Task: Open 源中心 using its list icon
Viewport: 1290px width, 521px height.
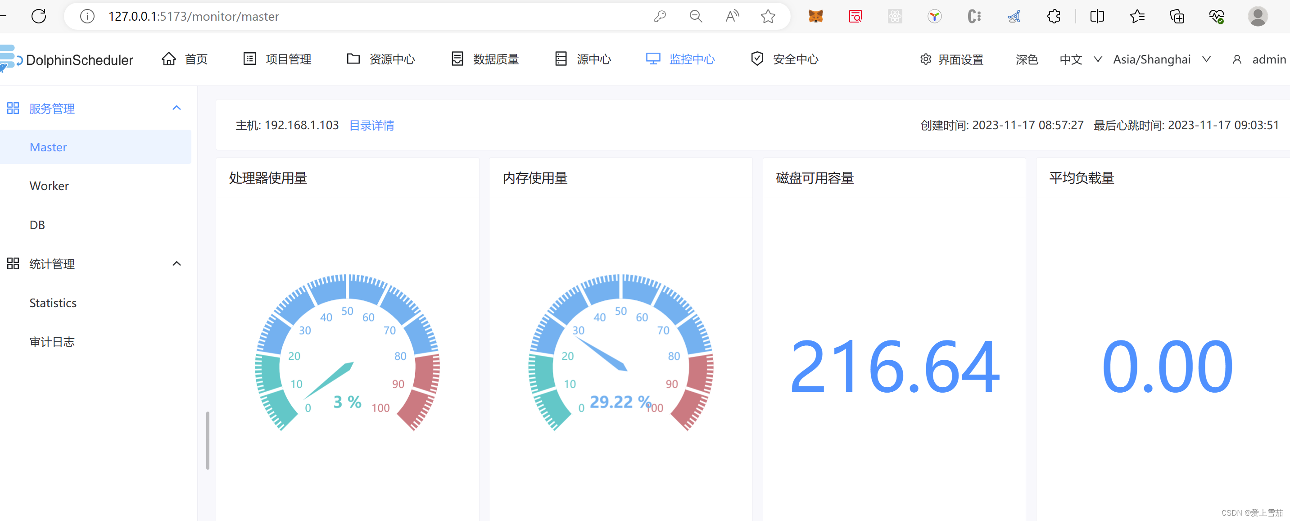Action: tap(561, 59)
